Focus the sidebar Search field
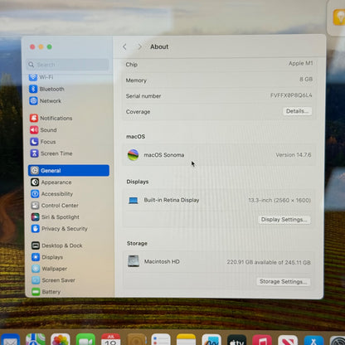Image resolution: width=345 pixels, height=345 pixels. [68, 65]
